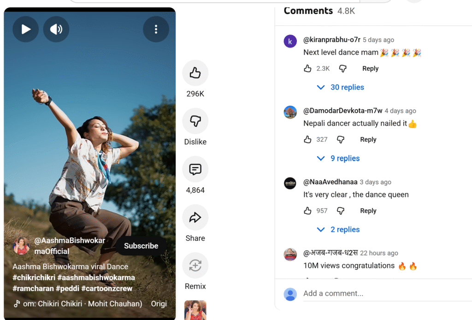Open comments icon showing 4,864
The height and width of the screenshot is (320, 472).
195,169
